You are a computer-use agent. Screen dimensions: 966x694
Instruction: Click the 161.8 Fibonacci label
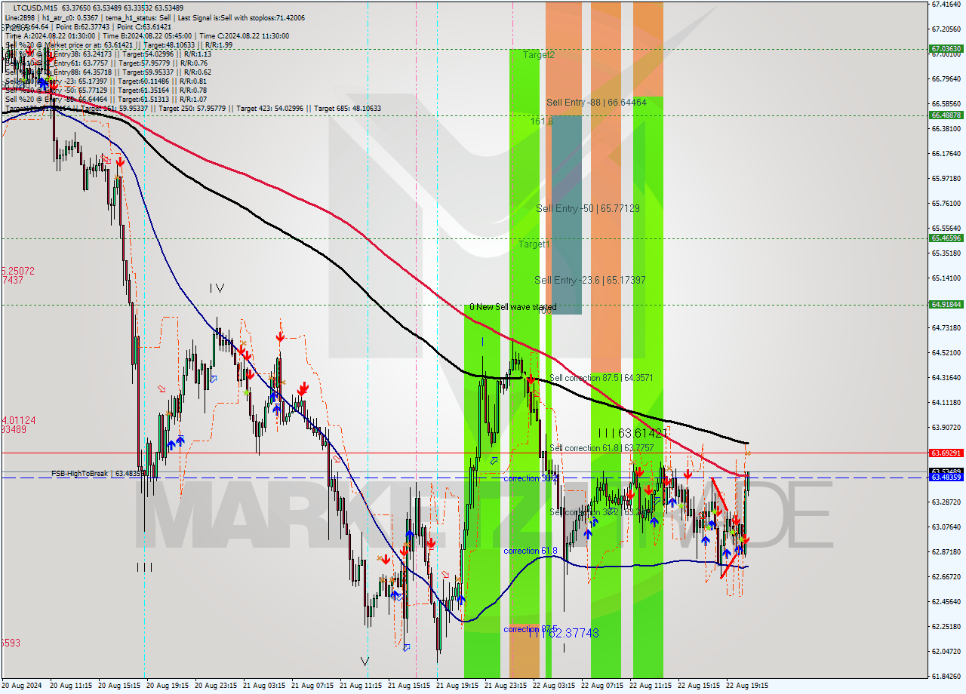tap(542, 121)
